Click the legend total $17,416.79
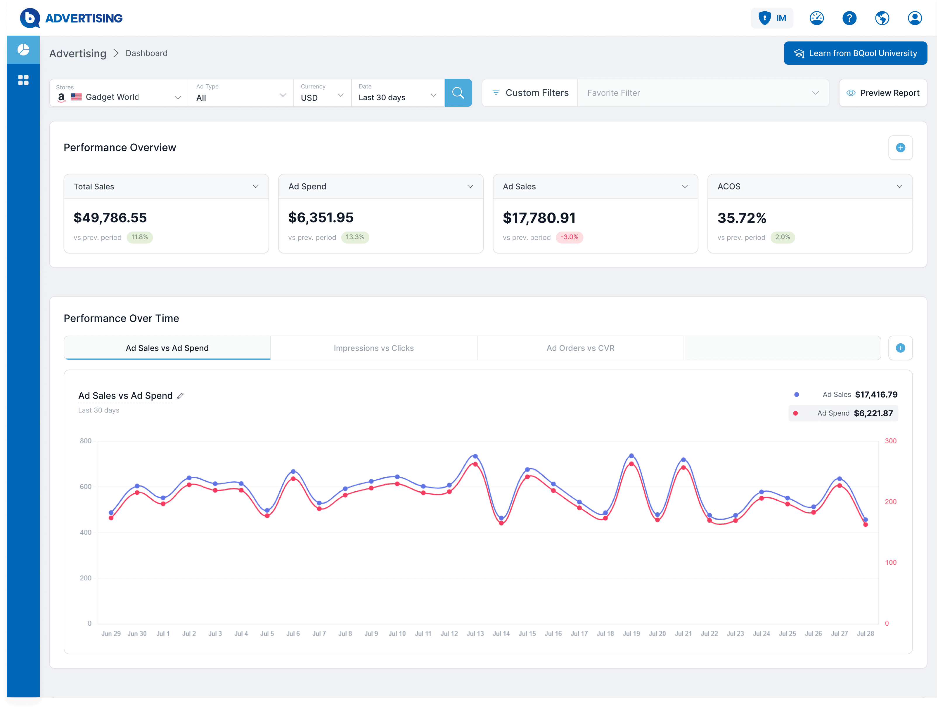The width and height of the screenshot is (938, 710). point(876,394)
